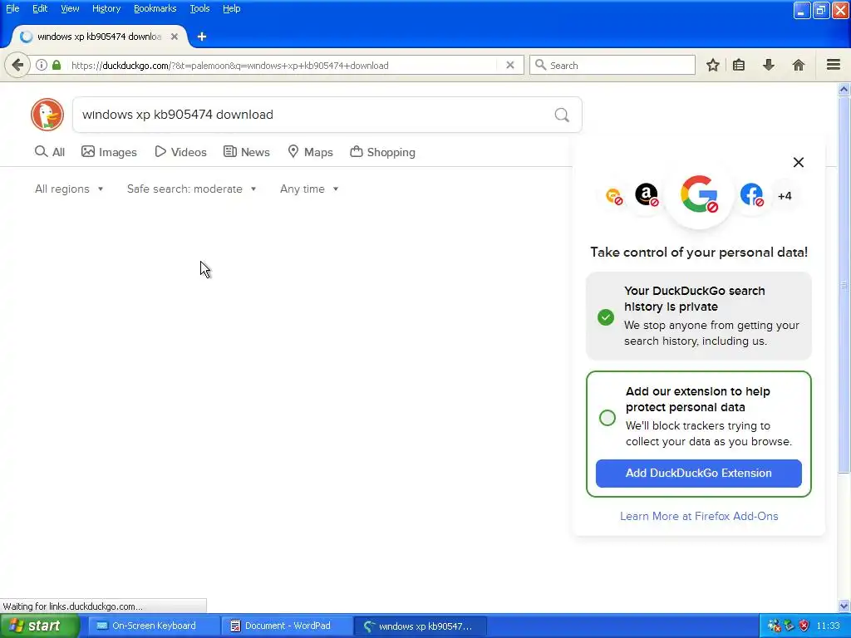Click the search engine magnifier in Search box
This screenshot has height=638, width=851.
pyautogui.click(x=540, y=65)
